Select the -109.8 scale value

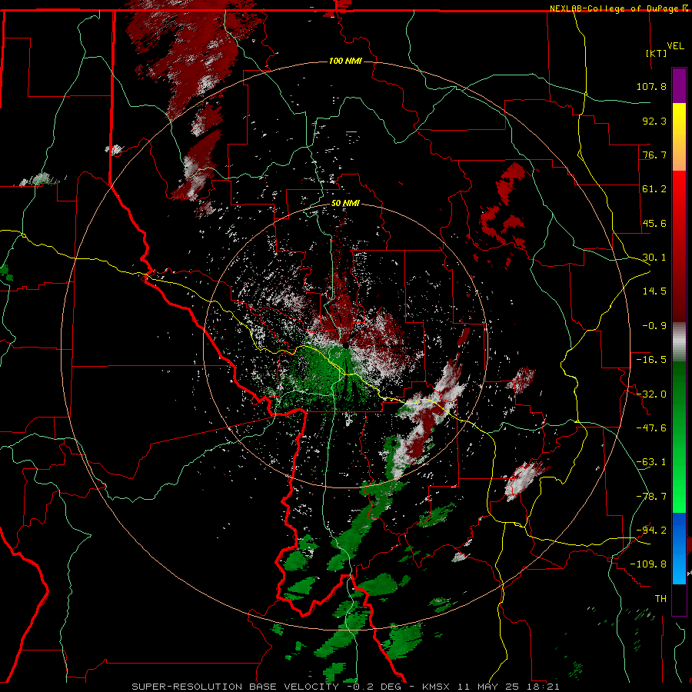pos(648,564)
